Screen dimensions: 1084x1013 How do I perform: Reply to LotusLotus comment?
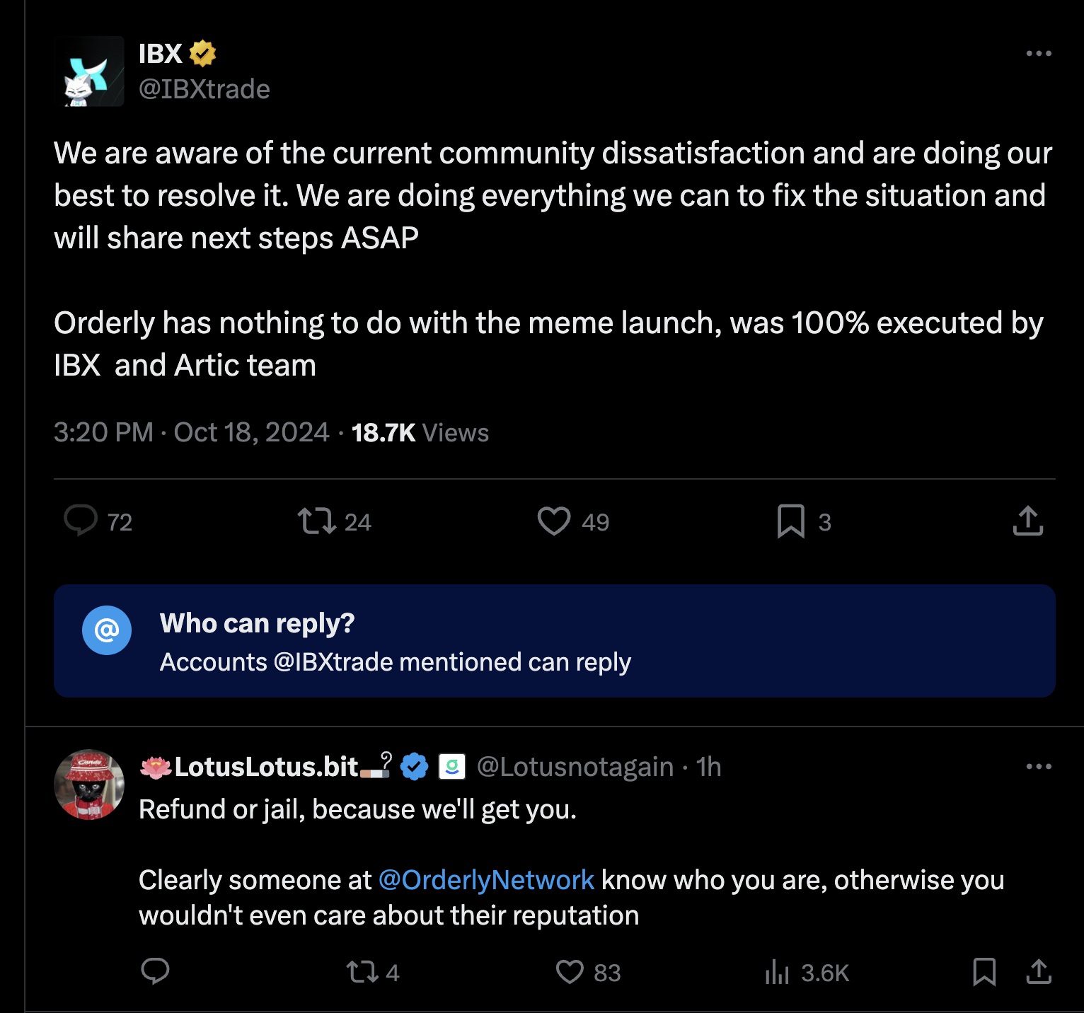155,972
